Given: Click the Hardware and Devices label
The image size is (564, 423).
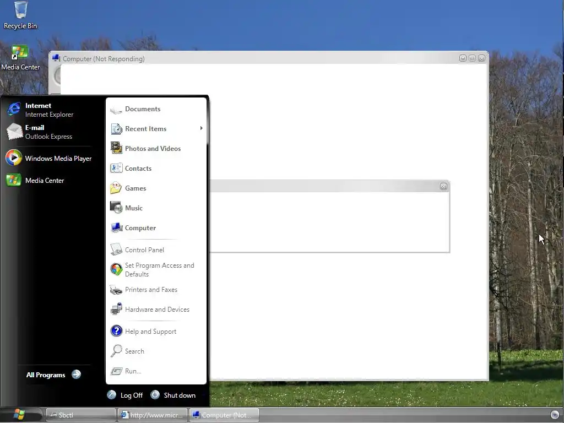Looking at the screenshot, I should tap(157, 310).
